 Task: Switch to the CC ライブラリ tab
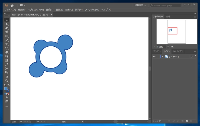tap(178, 51)
